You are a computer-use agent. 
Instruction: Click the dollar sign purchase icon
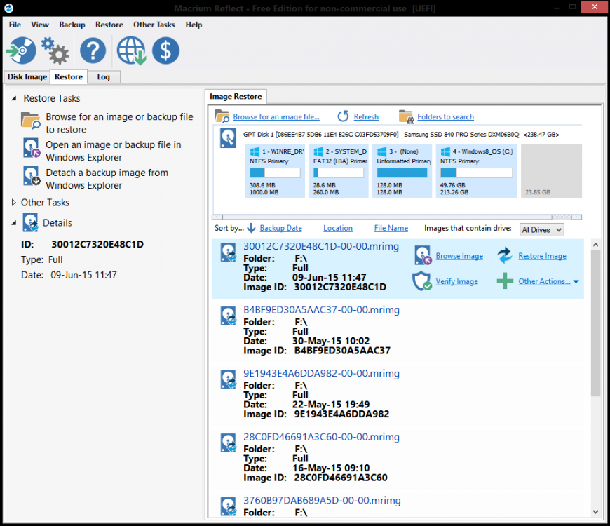point(165,50)
